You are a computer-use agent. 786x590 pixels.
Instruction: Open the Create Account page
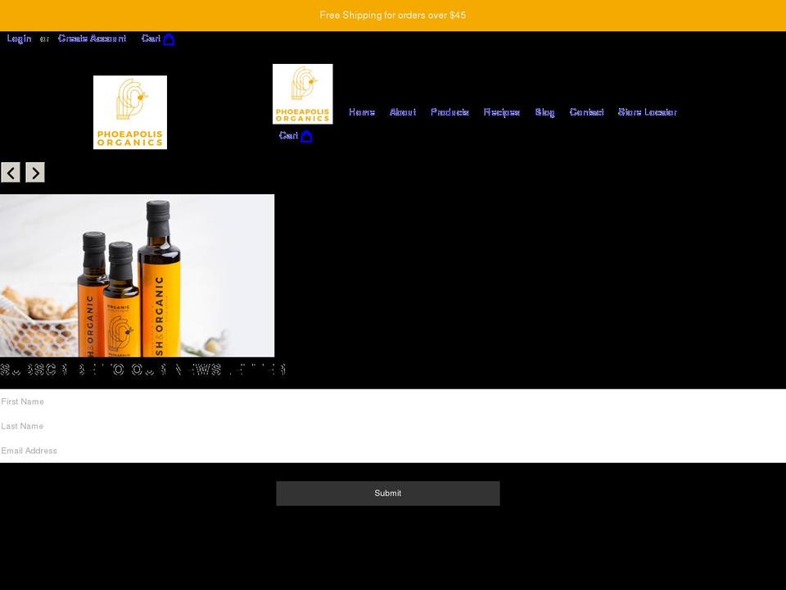[92, 39]
